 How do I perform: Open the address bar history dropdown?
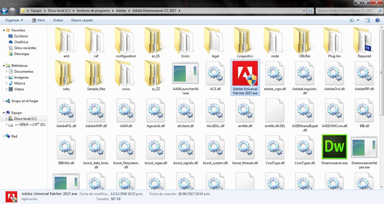tap(304, 11)
